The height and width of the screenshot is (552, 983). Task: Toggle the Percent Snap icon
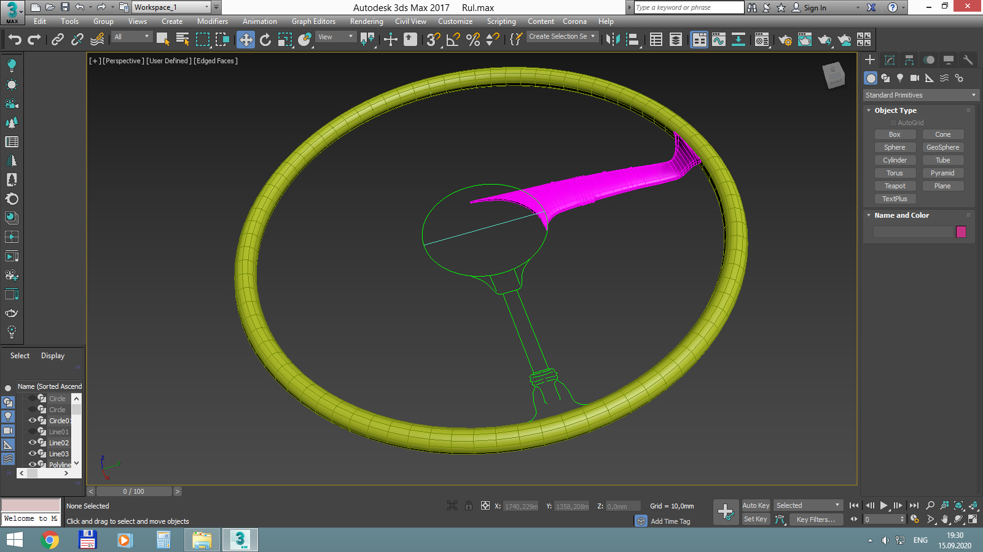[x=473, y=40]
